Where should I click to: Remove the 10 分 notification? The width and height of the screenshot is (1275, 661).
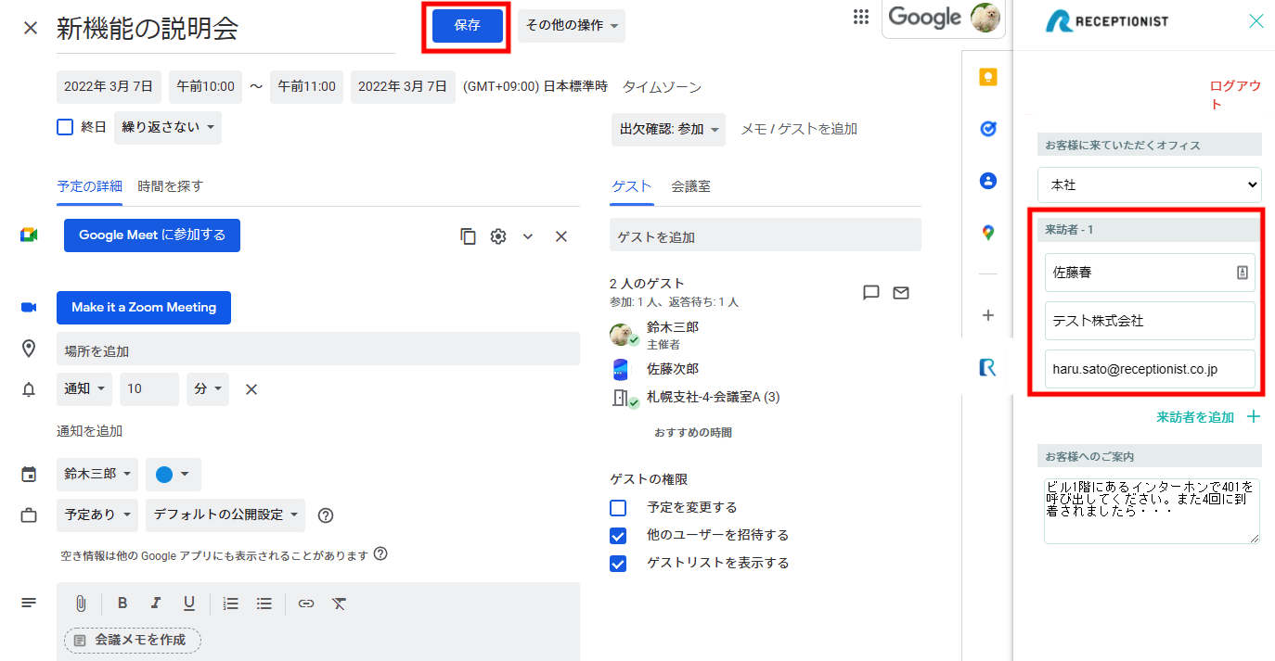point(251,389)
